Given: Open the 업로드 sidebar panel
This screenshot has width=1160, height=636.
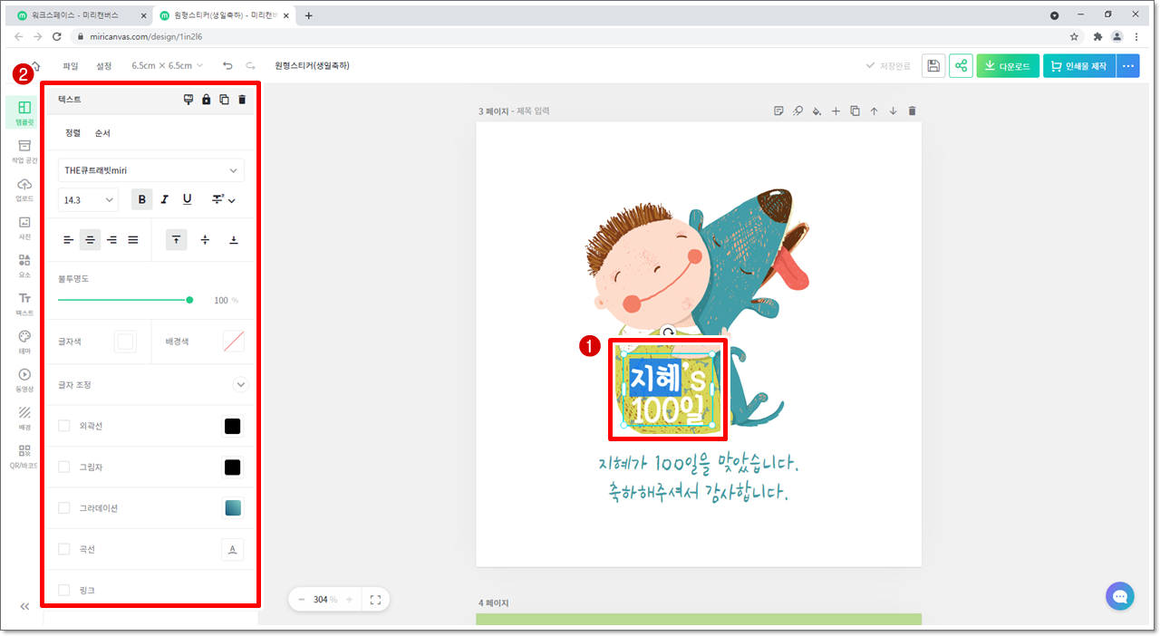Looking at the screenshot, I should (24, 189).
